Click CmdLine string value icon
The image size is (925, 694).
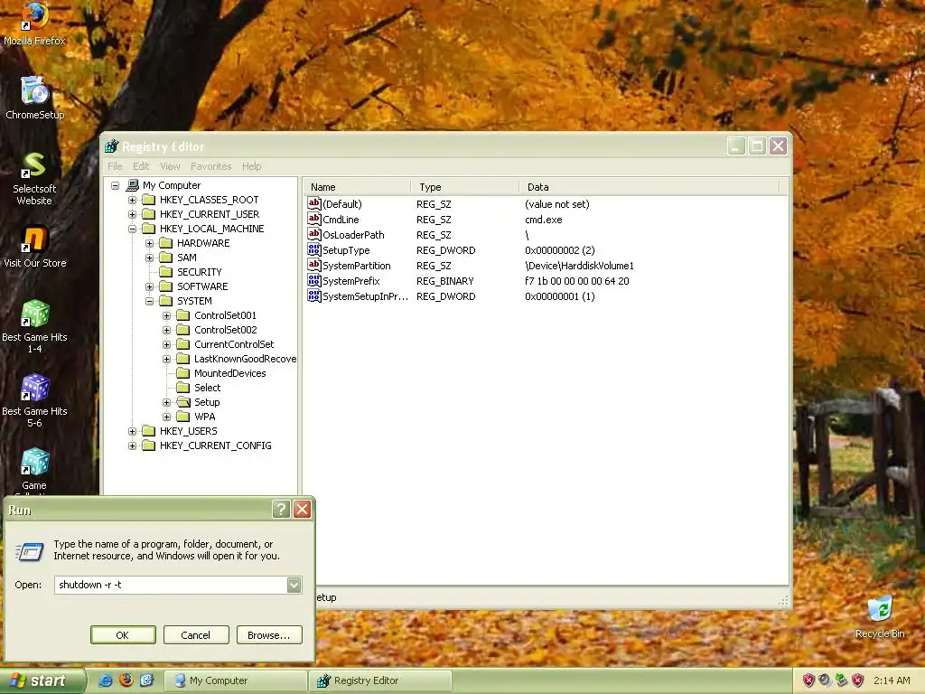(x=313, y=219)
